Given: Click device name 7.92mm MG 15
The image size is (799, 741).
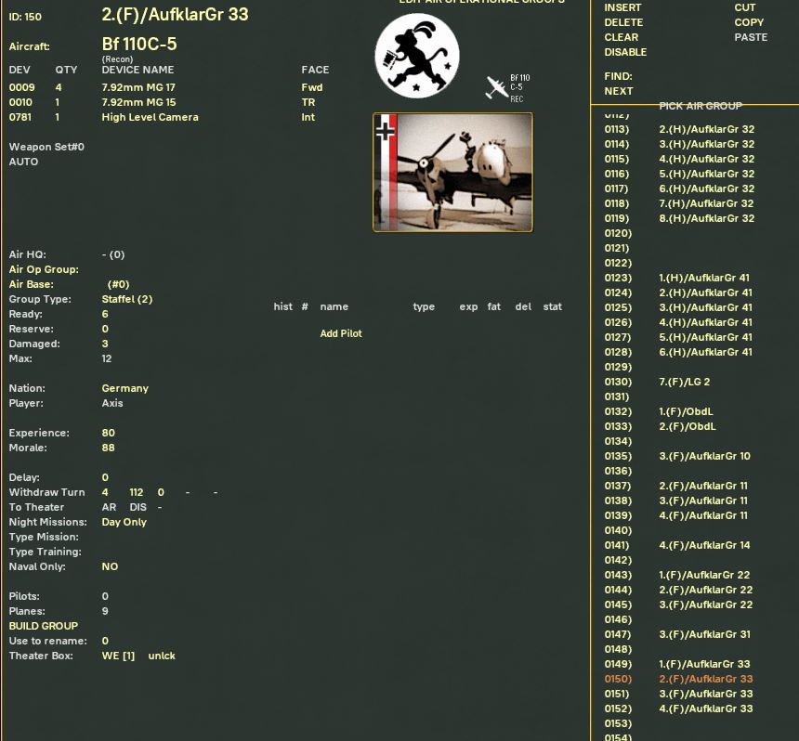Looking at the screenshot, I should coord(138,102).
